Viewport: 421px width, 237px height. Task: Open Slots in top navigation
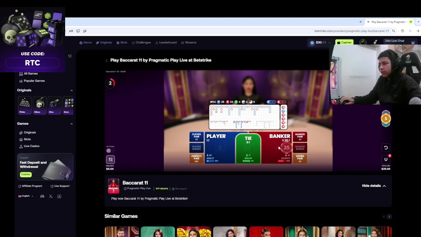(x=122, y=42)
